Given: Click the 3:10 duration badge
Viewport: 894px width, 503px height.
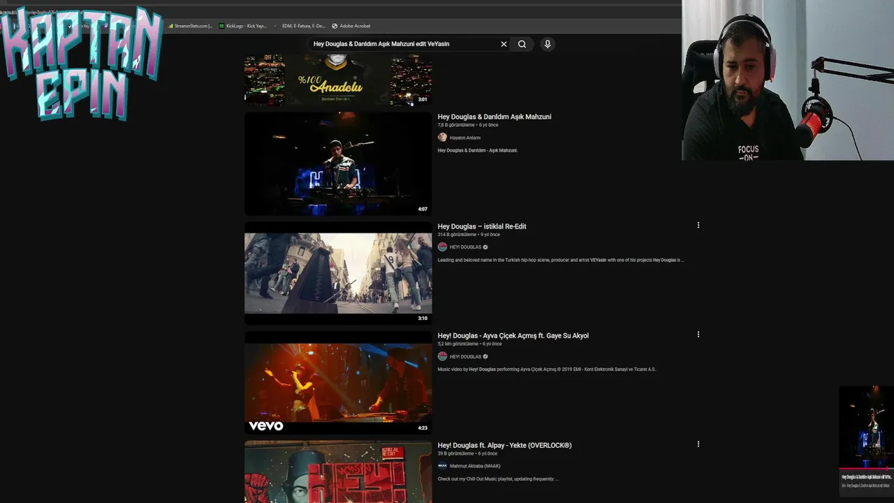Looking at the screenshot, I should click(423, 319).
